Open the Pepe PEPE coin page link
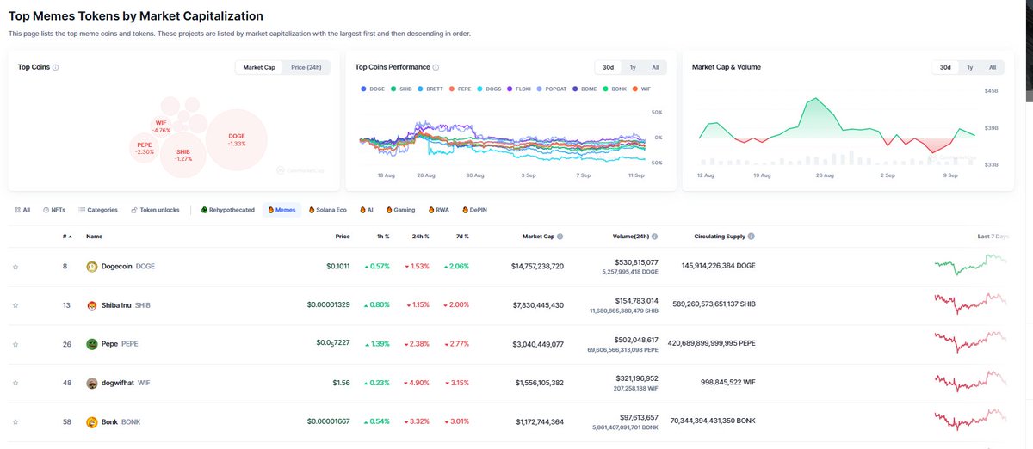1033x449 pixels. click(x=113, y=344)
